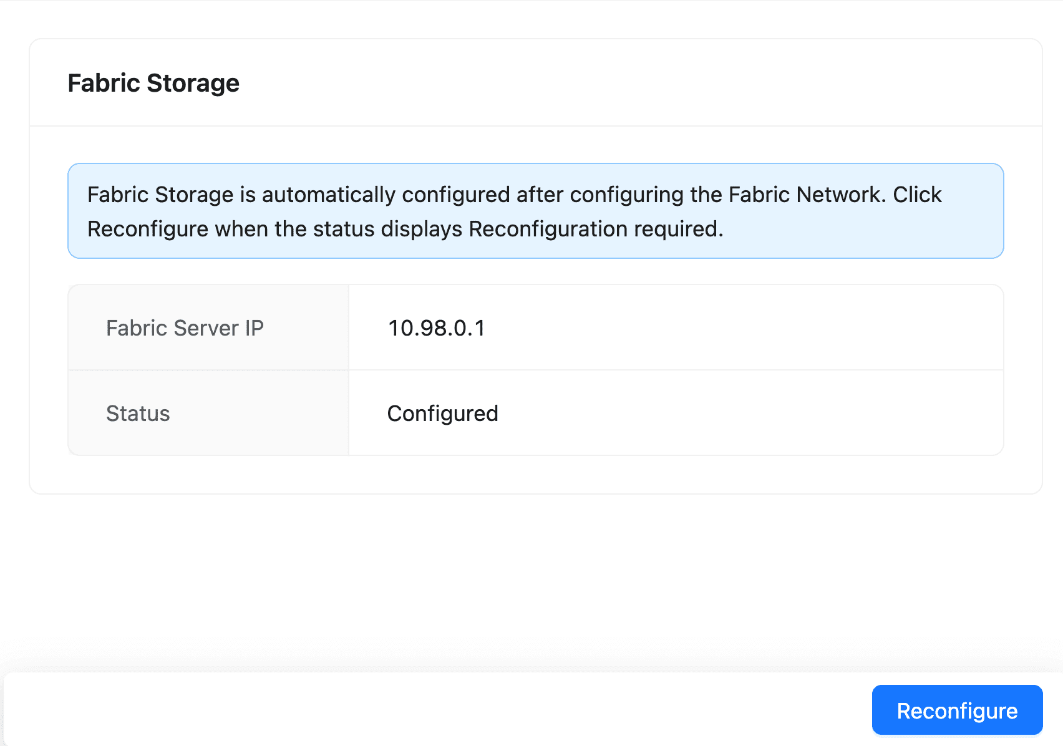This screenshot has height=746, width=1063.
Task: Click the Status row label
Action: [x=138, y=414]
